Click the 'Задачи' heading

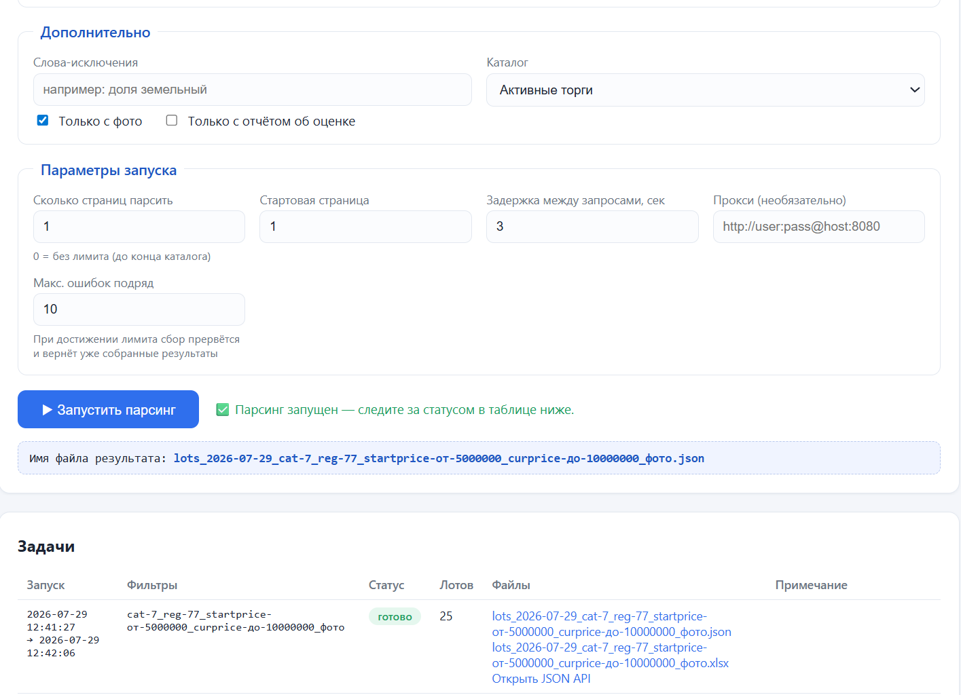46,546
